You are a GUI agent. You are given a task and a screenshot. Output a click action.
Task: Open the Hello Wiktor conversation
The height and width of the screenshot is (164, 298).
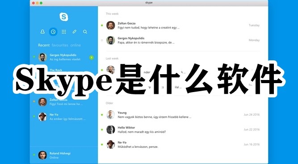click(x=183, y=130)
